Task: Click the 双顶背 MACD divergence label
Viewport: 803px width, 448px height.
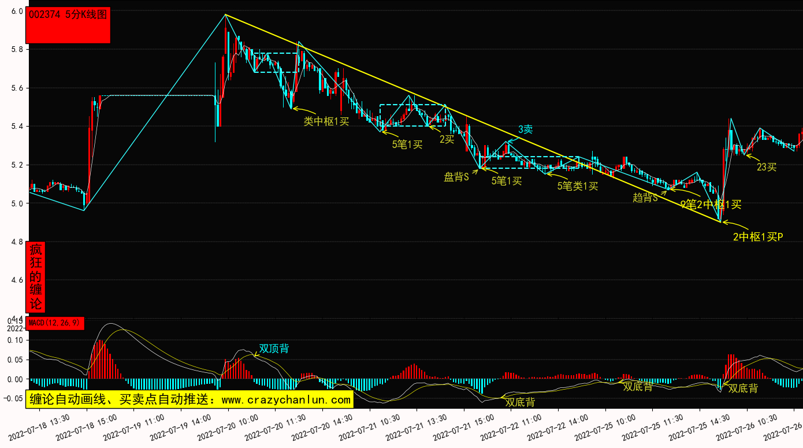Action: [274, 349]
